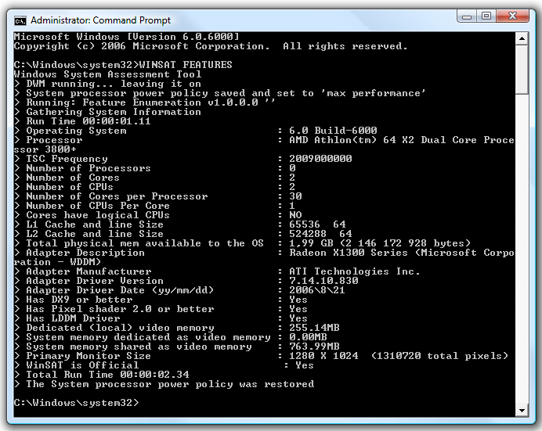Click the 'ATI Technologies Inc.' value
The height and width of the screenshot is (431, 542).
[x=355, y=271]
